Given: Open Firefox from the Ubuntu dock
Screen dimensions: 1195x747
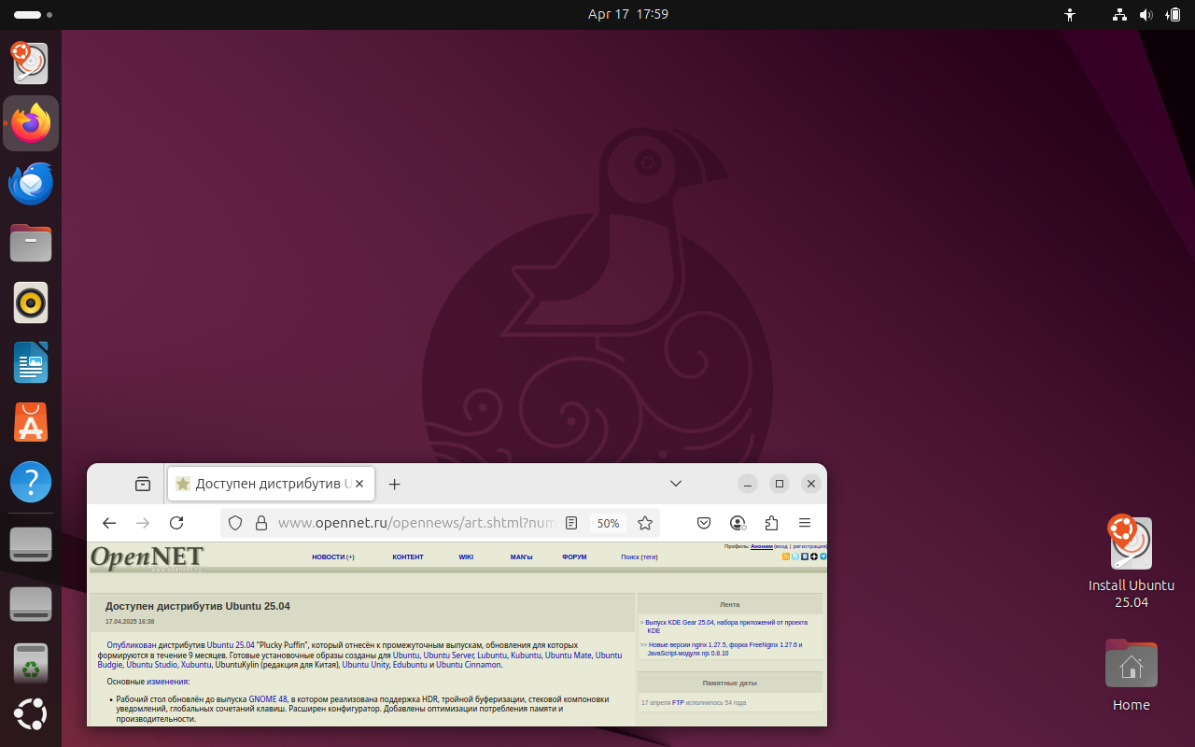Looking at the screenshot, I should [x=31, y=123].
